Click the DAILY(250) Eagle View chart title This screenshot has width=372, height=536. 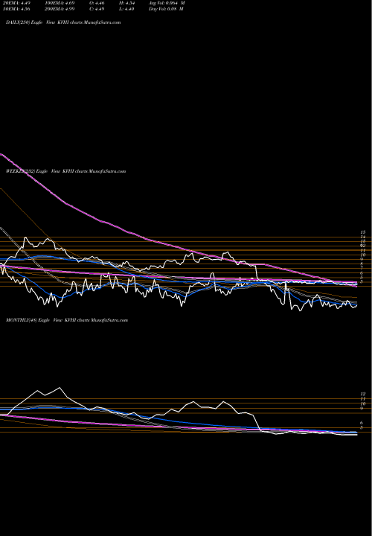(63, 22)
